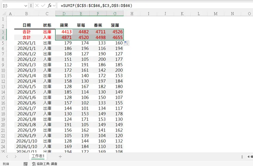Click the formula bar with the SUMIF formula
The image size is (253, 166).
click(155, 6)
